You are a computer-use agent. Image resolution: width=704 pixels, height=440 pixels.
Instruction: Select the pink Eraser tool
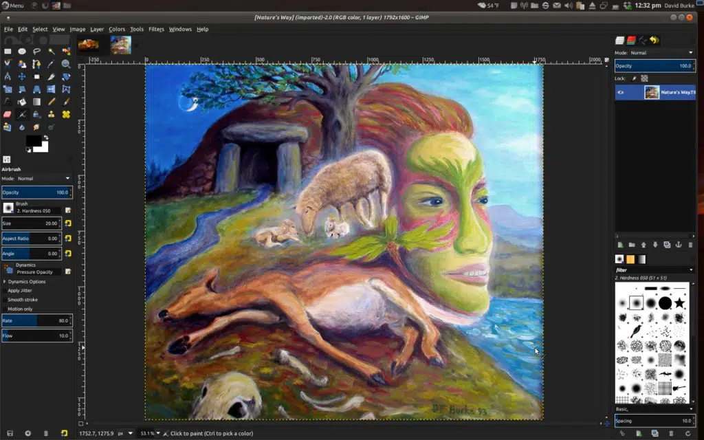(x=8, y=114)
